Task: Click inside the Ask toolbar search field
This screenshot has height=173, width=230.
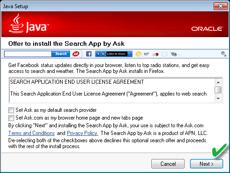Action: pos(28,54)
